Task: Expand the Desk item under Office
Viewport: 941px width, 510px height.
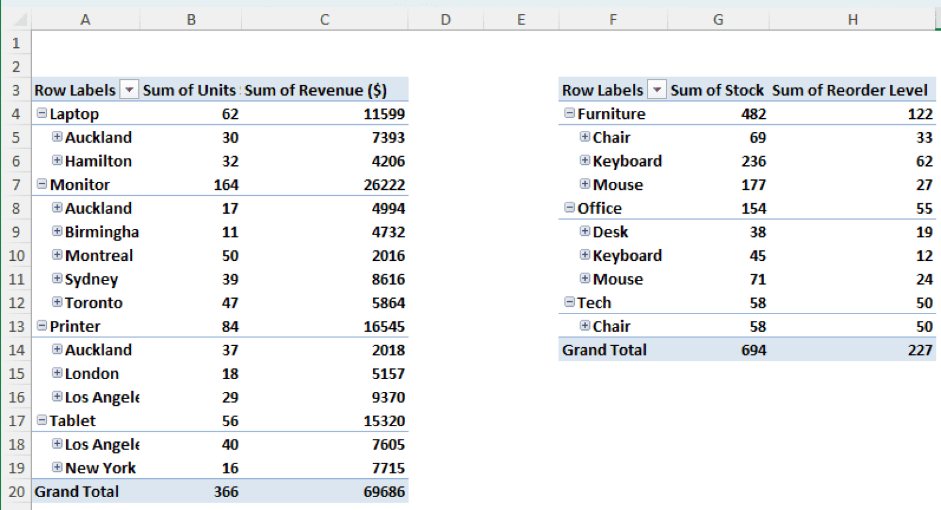Action: 584,231
